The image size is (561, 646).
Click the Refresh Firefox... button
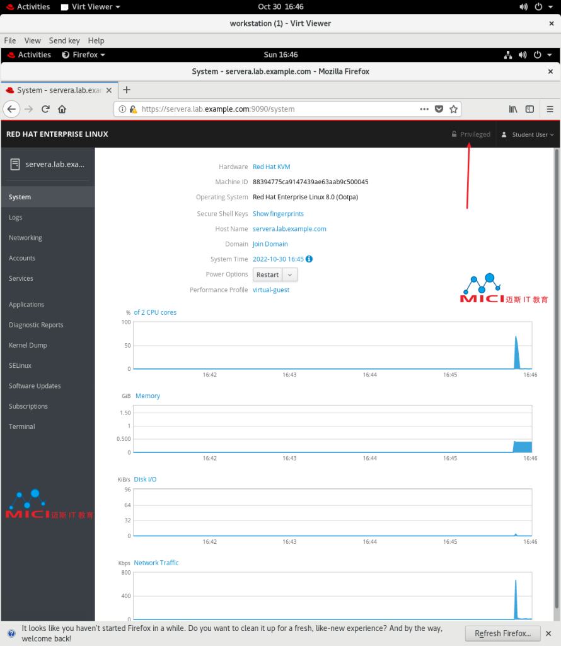coord(502,633)
